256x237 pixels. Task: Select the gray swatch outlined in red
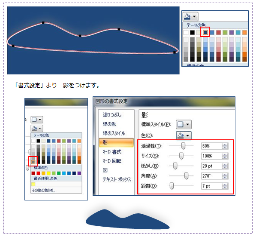coord(33,162)
